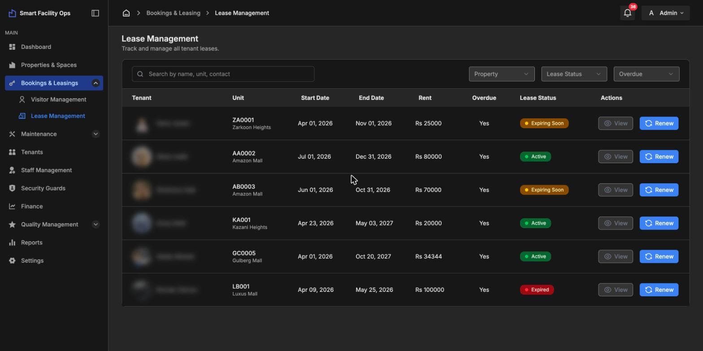Expand the Maintenance submenu chevron
Viewport: 703px width, 351px height.
pos(95,134)
